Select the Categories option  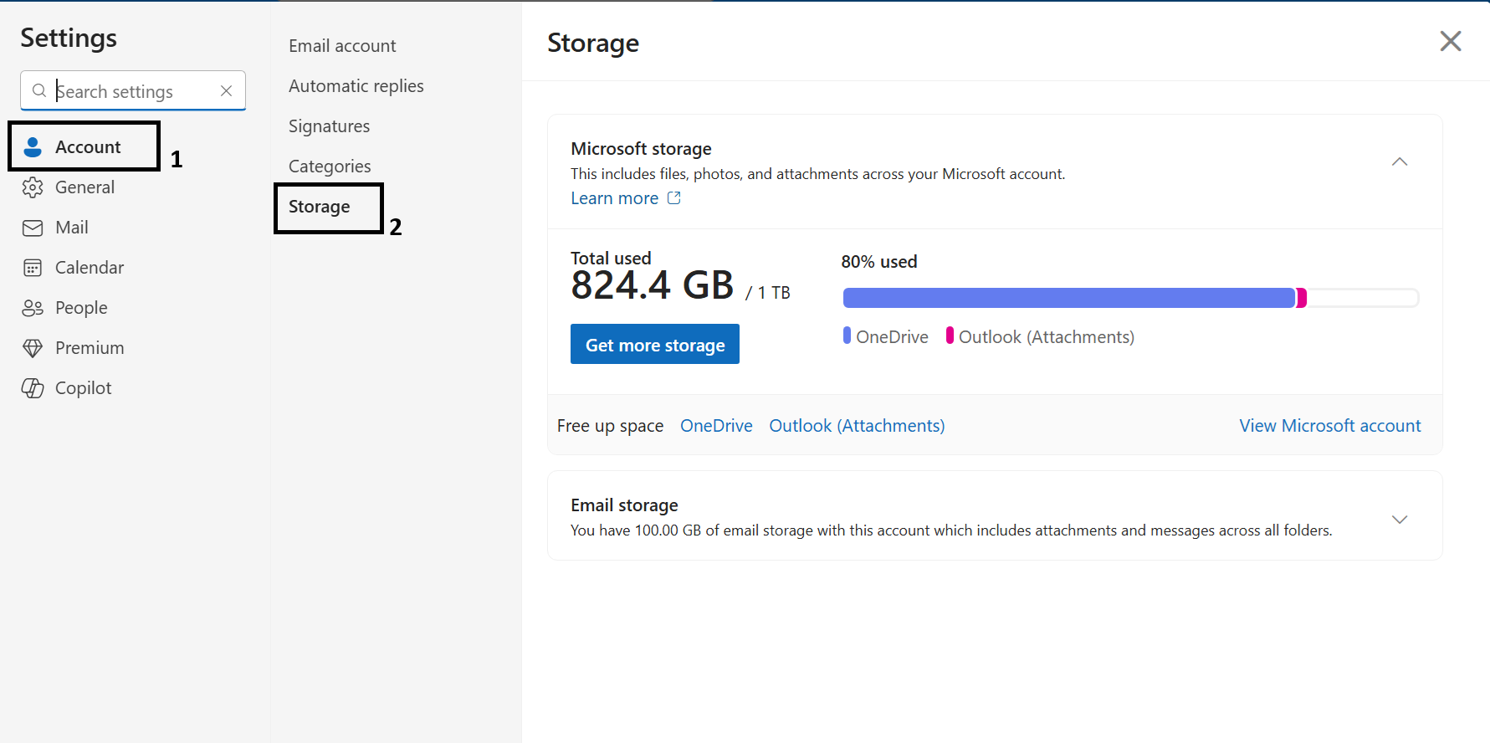click(x=330, y=167)
